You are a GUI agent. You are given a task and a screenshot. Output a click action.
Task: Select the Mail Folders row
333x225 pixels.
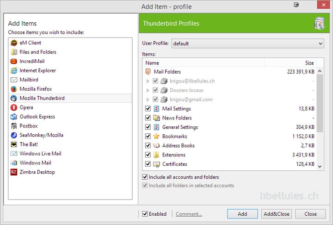point(230,72)
